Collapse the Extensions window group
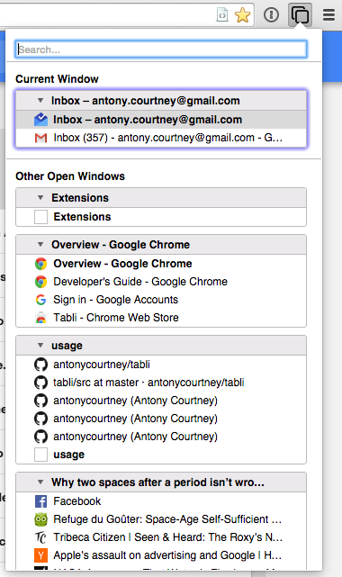342x577 pixels. point(40,198)
